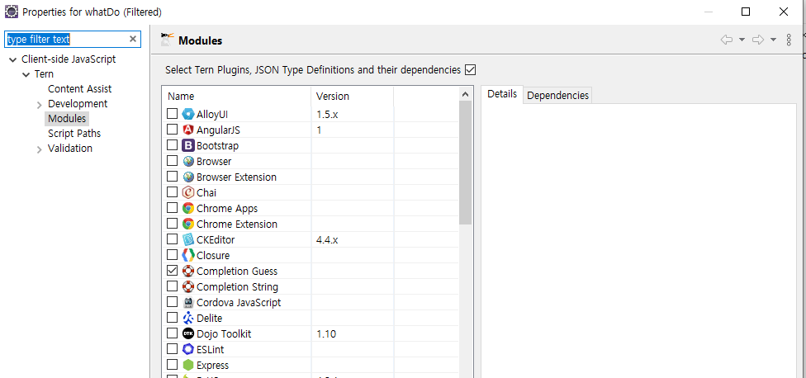Go forward using the right arrow icon
The height and width of the screenshot is (378, 806).
pos(757,40)
